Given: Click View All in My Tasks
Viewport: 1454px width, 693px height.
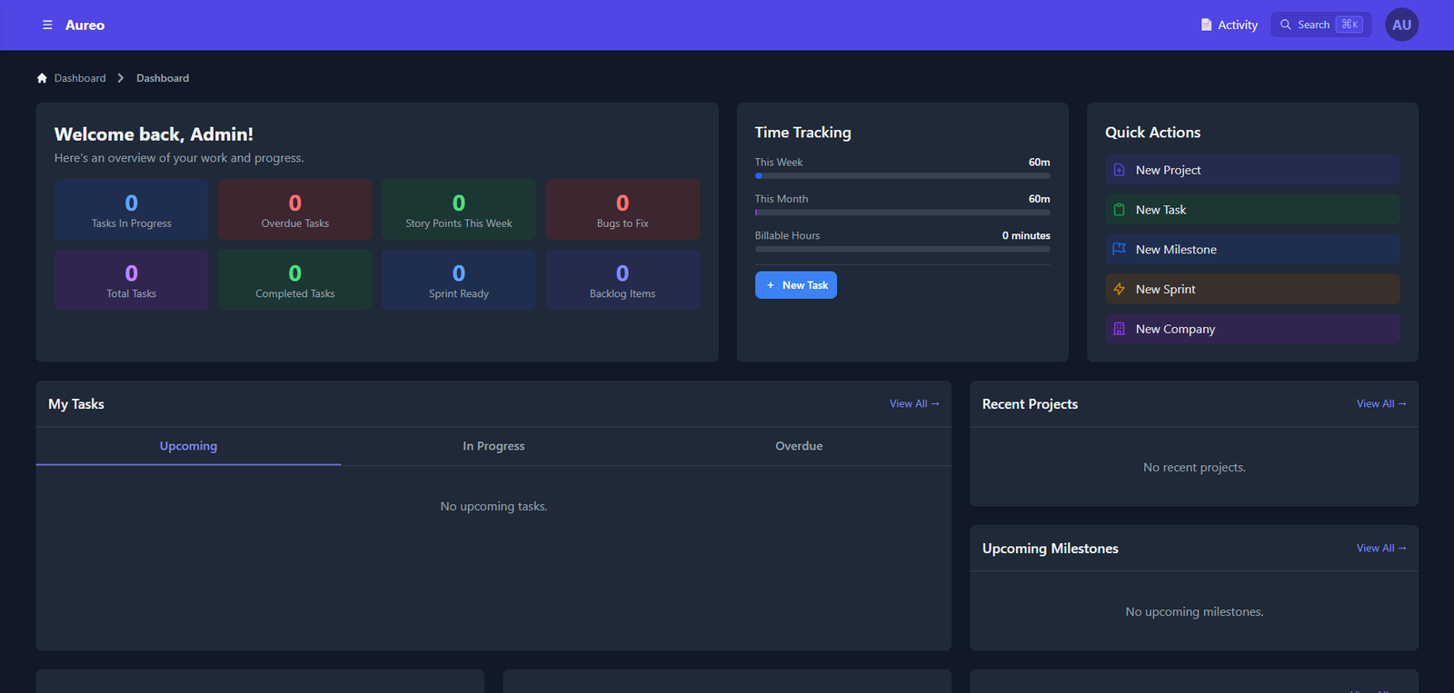Looking at the screenshot, I should coord(914,404).
